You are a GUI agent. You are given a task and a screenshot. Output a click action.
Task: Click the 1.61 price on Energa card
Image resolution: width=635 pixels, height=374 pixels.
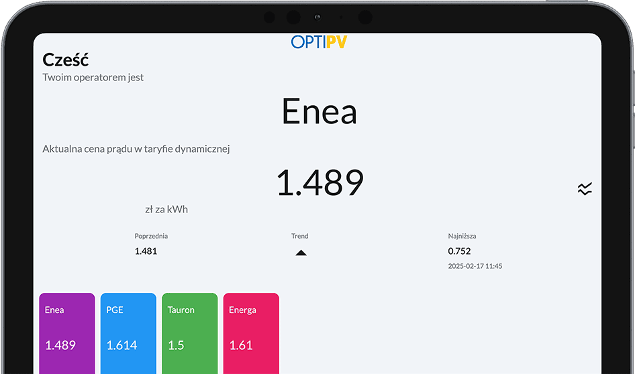click(241, 345)
